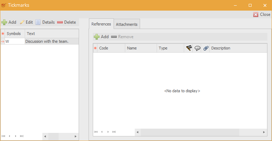The height and width of the screenshot is (141, 272).
Task: Select 'Discussion with the team.' row
Action: coord(52,41)
